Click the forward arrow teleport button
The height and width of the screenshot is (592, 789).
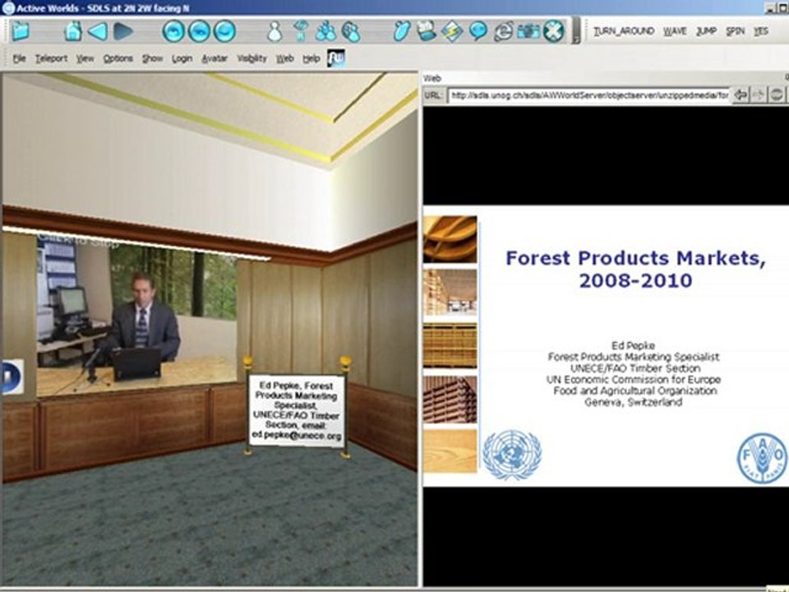[x=123, y=31]
